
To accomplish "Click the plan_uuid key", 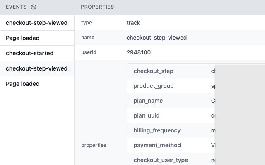I will (147, 115).
